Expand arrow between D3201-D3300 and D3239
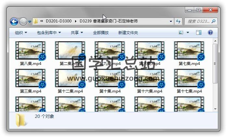227x138 pixels. pos(75,21)
